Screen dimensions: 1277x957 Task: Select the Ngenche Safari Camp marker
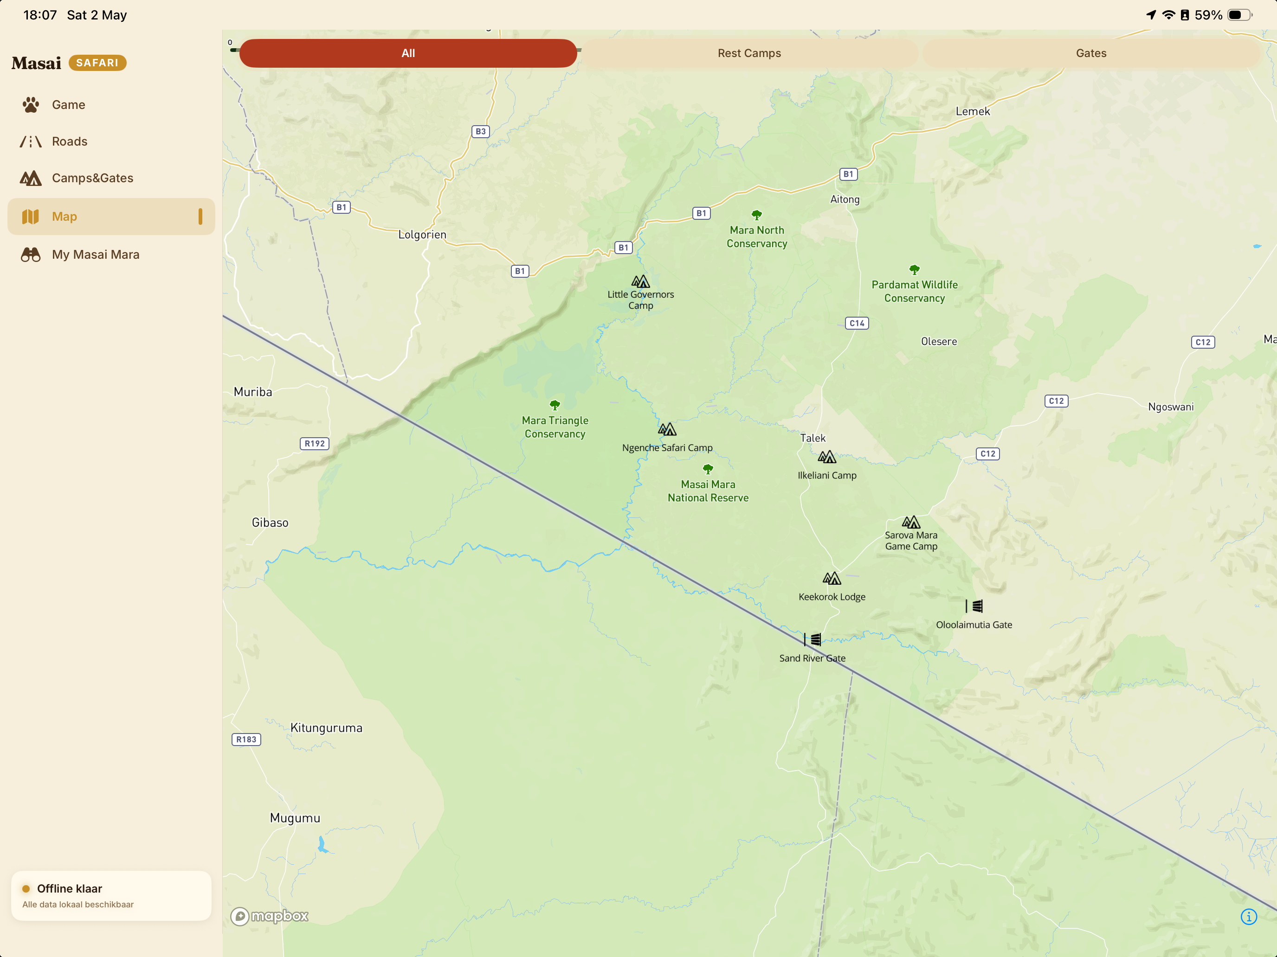(667, 429)
